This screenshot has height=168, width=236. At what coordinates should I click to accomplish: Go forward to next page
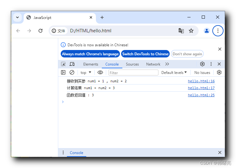[29, 31]
